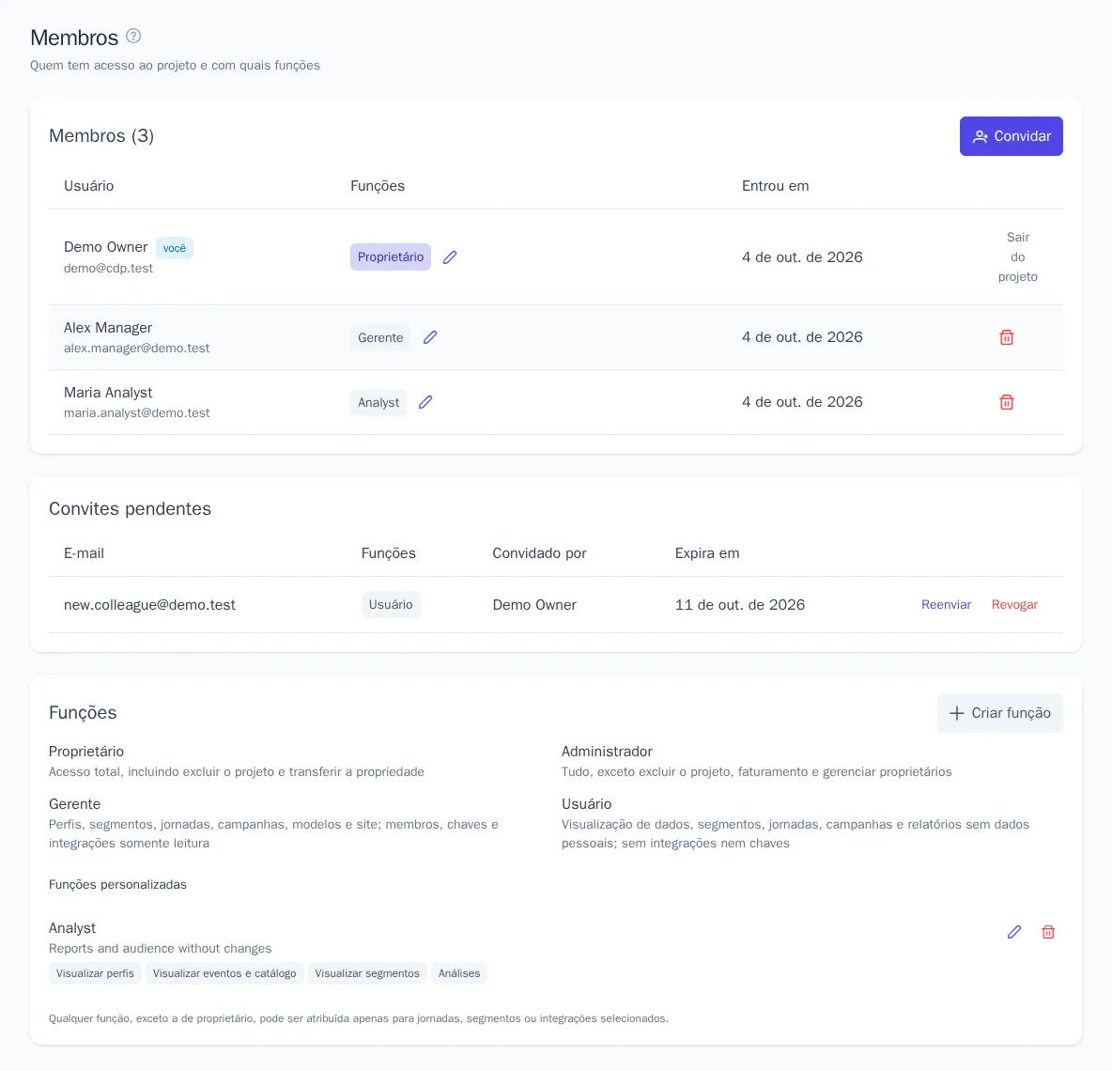1112x1071 pixels.
Task: Revoke the pending invite via Revogar
Action: click(1014, 604)
